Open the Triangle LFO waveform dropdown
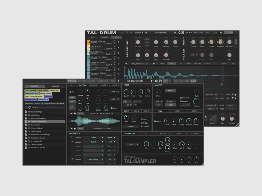This screenshot has width=262, height=196. (x=131, y=126)
